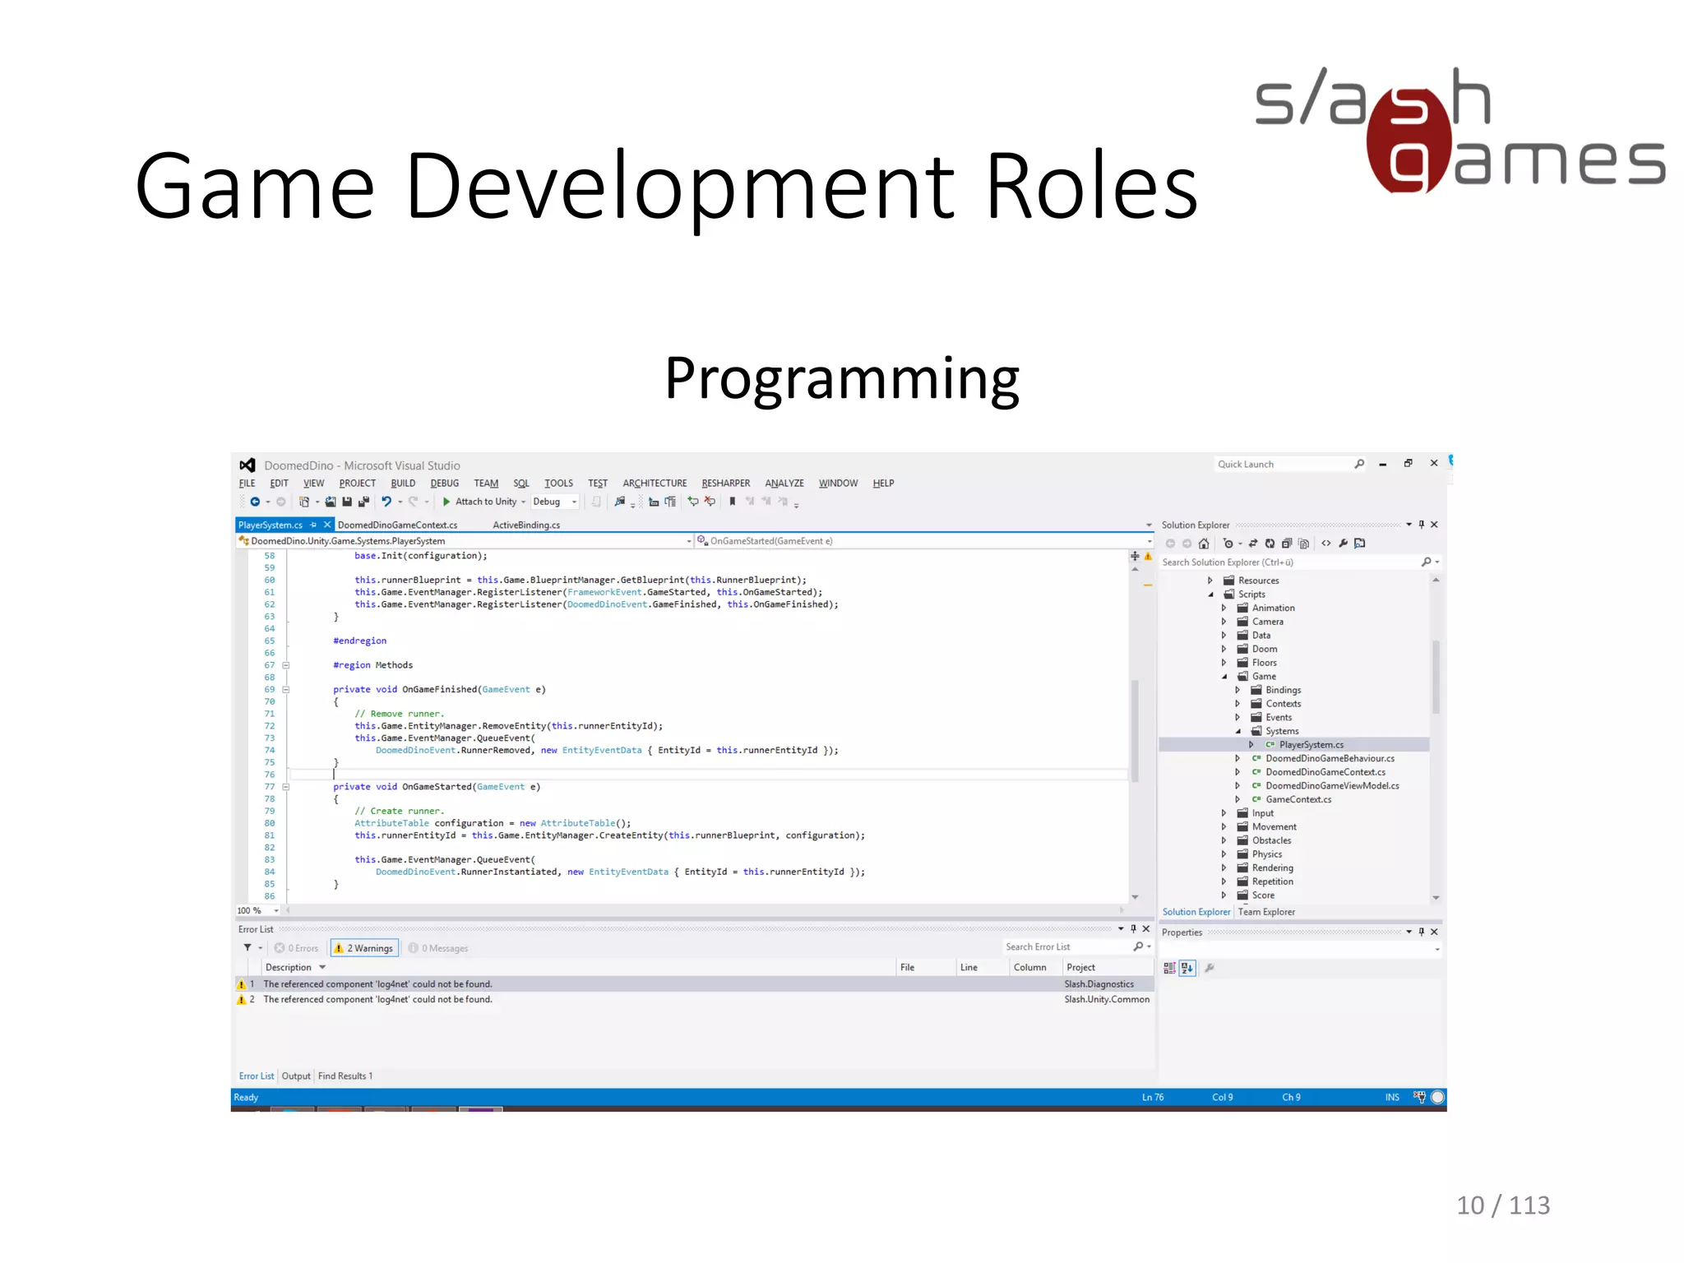Click the Solution Explorer vertical scrollbar

(x=1436, y=677)
